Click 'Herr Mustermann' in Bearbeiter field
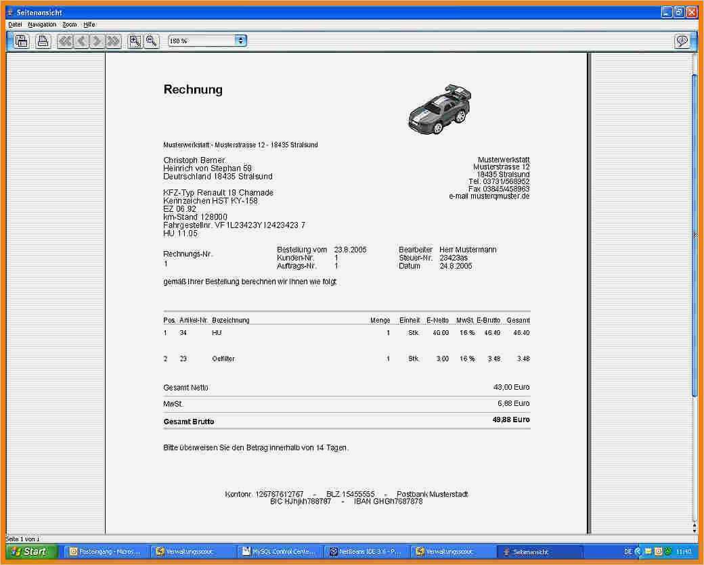 pyautogui.click(x=468, y=250)
